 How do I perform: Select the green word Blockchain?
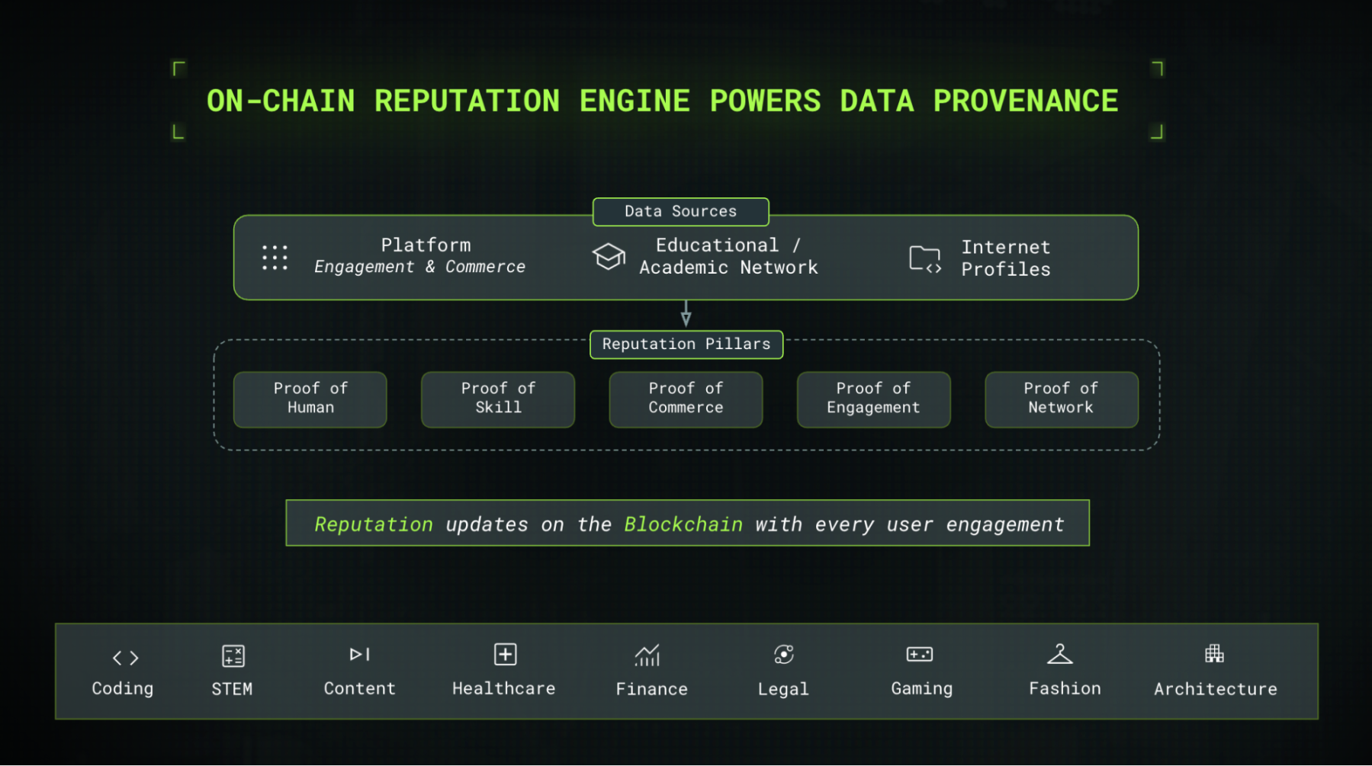pos(683,524)
